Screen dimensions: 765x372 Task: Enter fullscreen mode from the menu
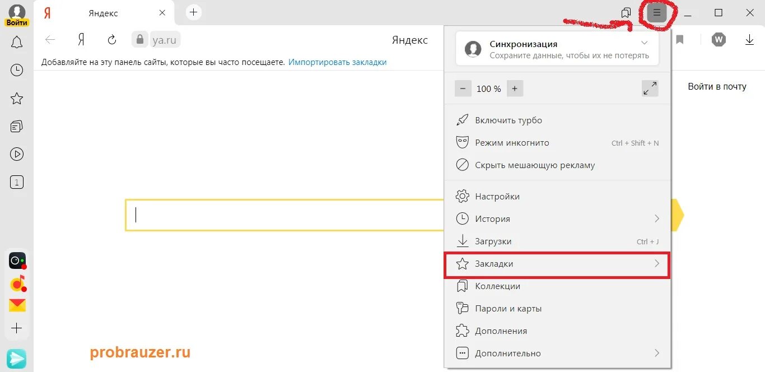coord(650,89)
